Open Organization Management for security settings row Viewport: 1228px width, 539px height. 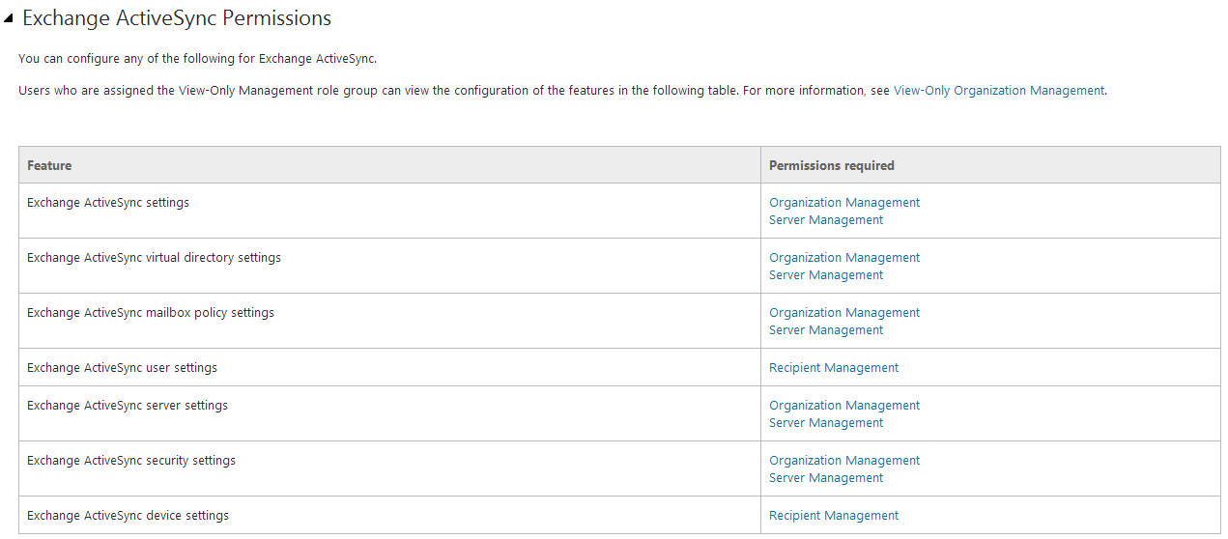pos(844,461)
